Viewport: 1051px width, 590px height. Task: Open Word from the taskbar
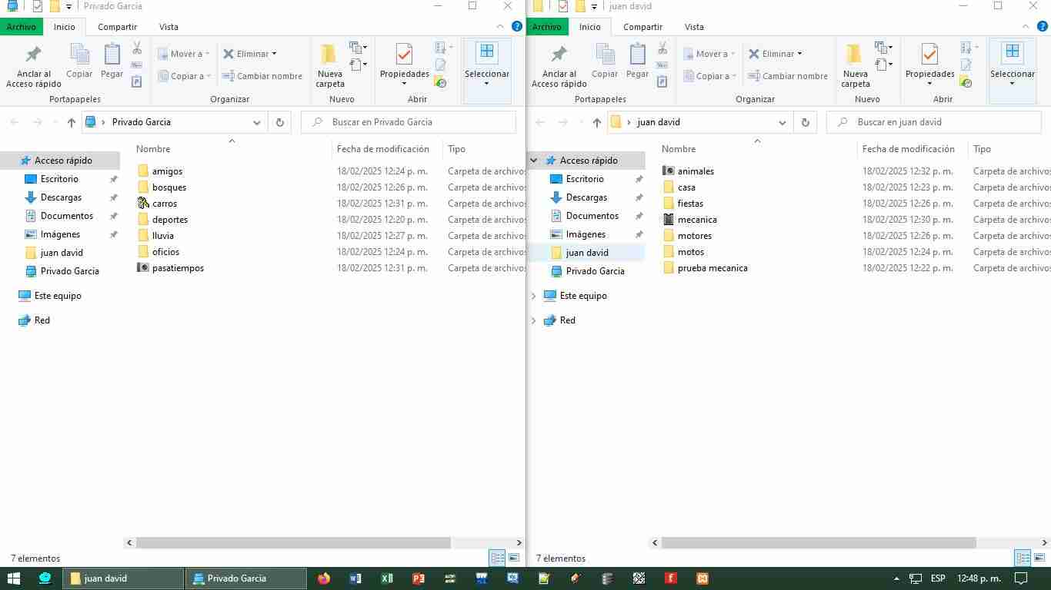(x=355, y=578)
